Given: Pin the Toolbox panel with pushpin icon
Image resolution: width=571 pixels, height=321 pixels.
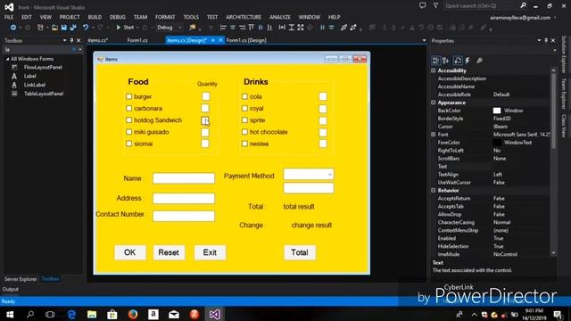Looking at the screenshot, I should click(71, 40).
